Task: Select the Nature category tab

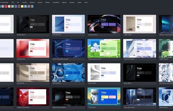Action: pos(64,2)
